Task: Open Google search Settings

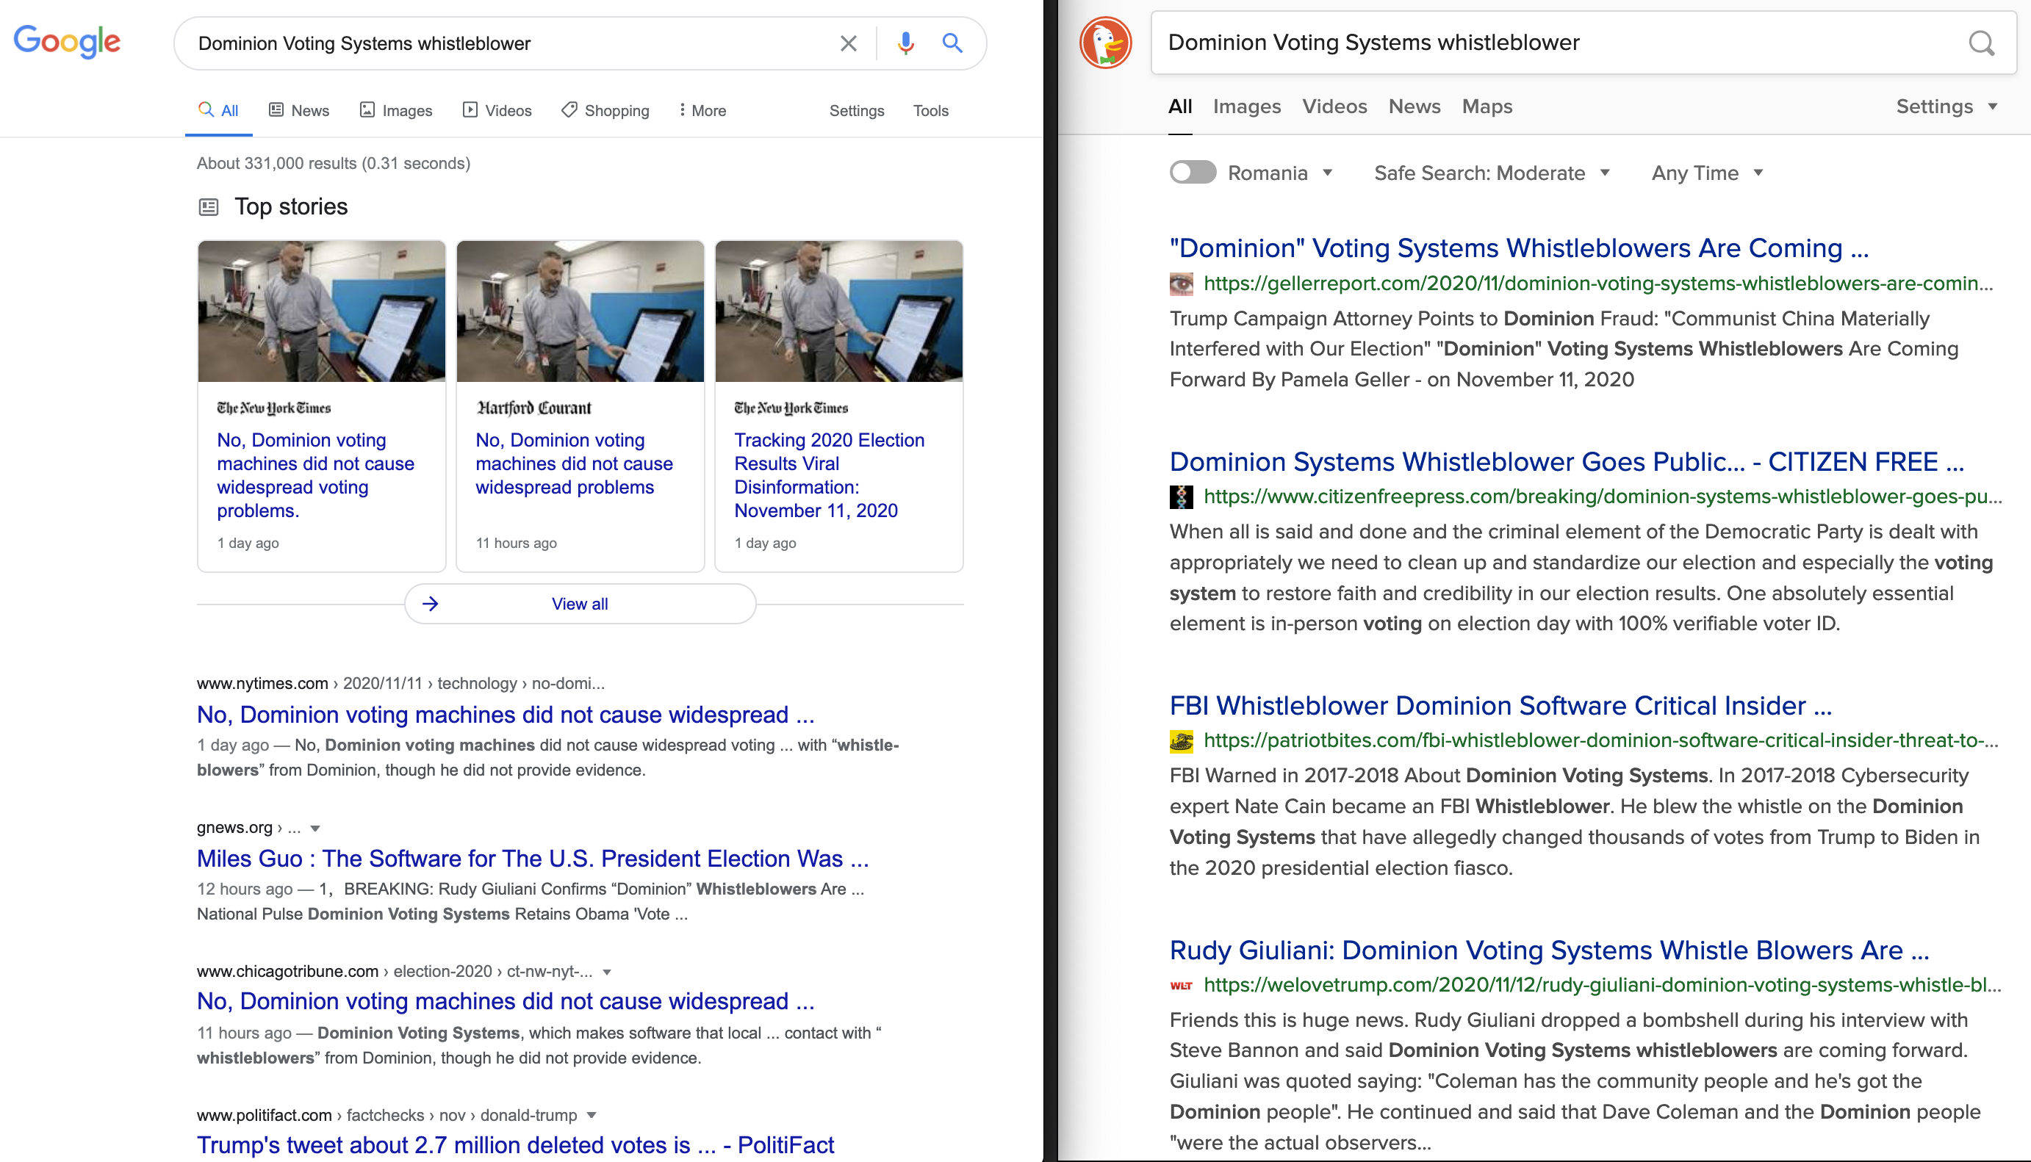Action: (x=857, y=111)
